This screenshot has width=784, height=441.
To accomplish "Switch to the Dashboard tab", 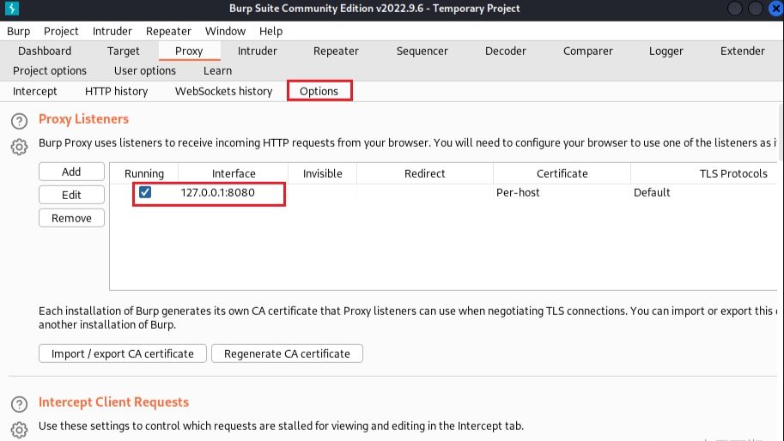I will (45, 51).
